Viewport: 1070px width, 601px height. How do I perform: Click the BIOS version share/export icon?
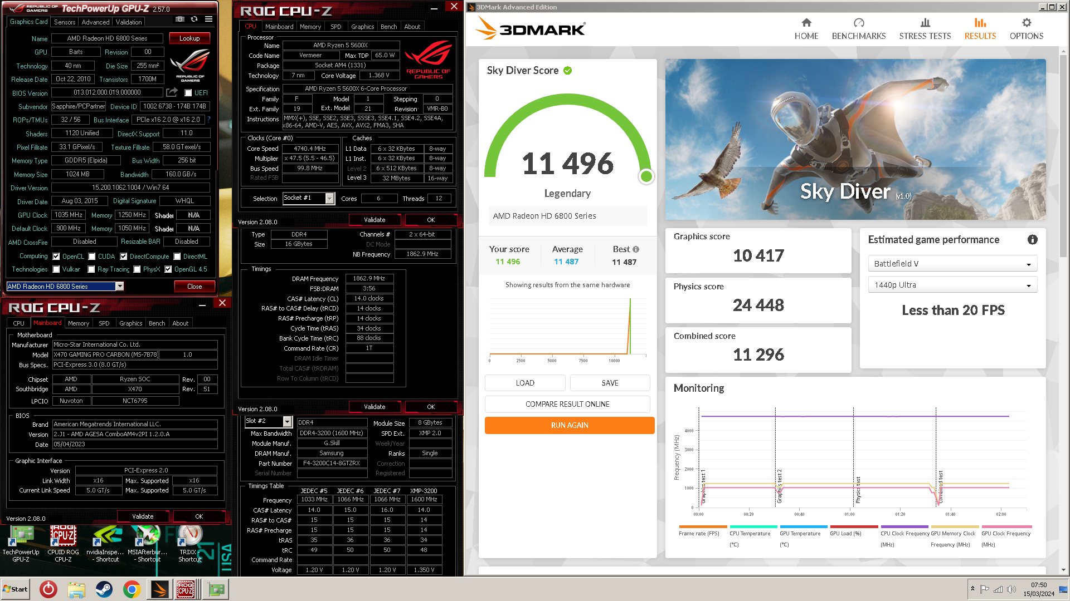(x=172, y=92)
